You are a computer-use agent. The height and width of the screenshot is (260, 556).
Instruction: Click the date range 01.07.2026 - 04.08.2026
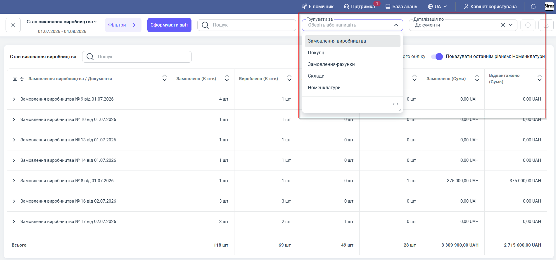click(62, 31)
